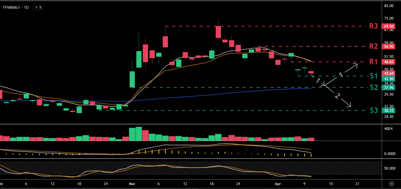
Task: Click the 35.50 price axis value
Action: point(389,94)
